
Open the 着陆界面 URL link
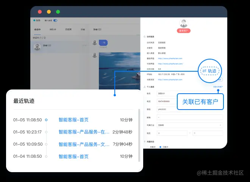(x=170, y=58)
